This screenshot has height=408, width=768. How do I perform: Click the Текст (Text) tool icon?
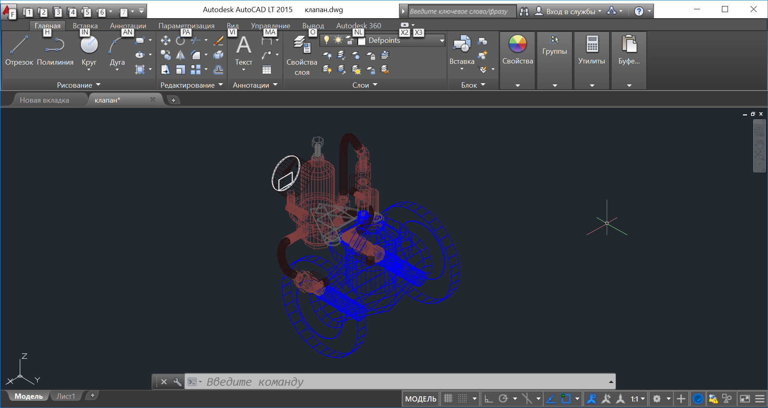tap(243, 45)
